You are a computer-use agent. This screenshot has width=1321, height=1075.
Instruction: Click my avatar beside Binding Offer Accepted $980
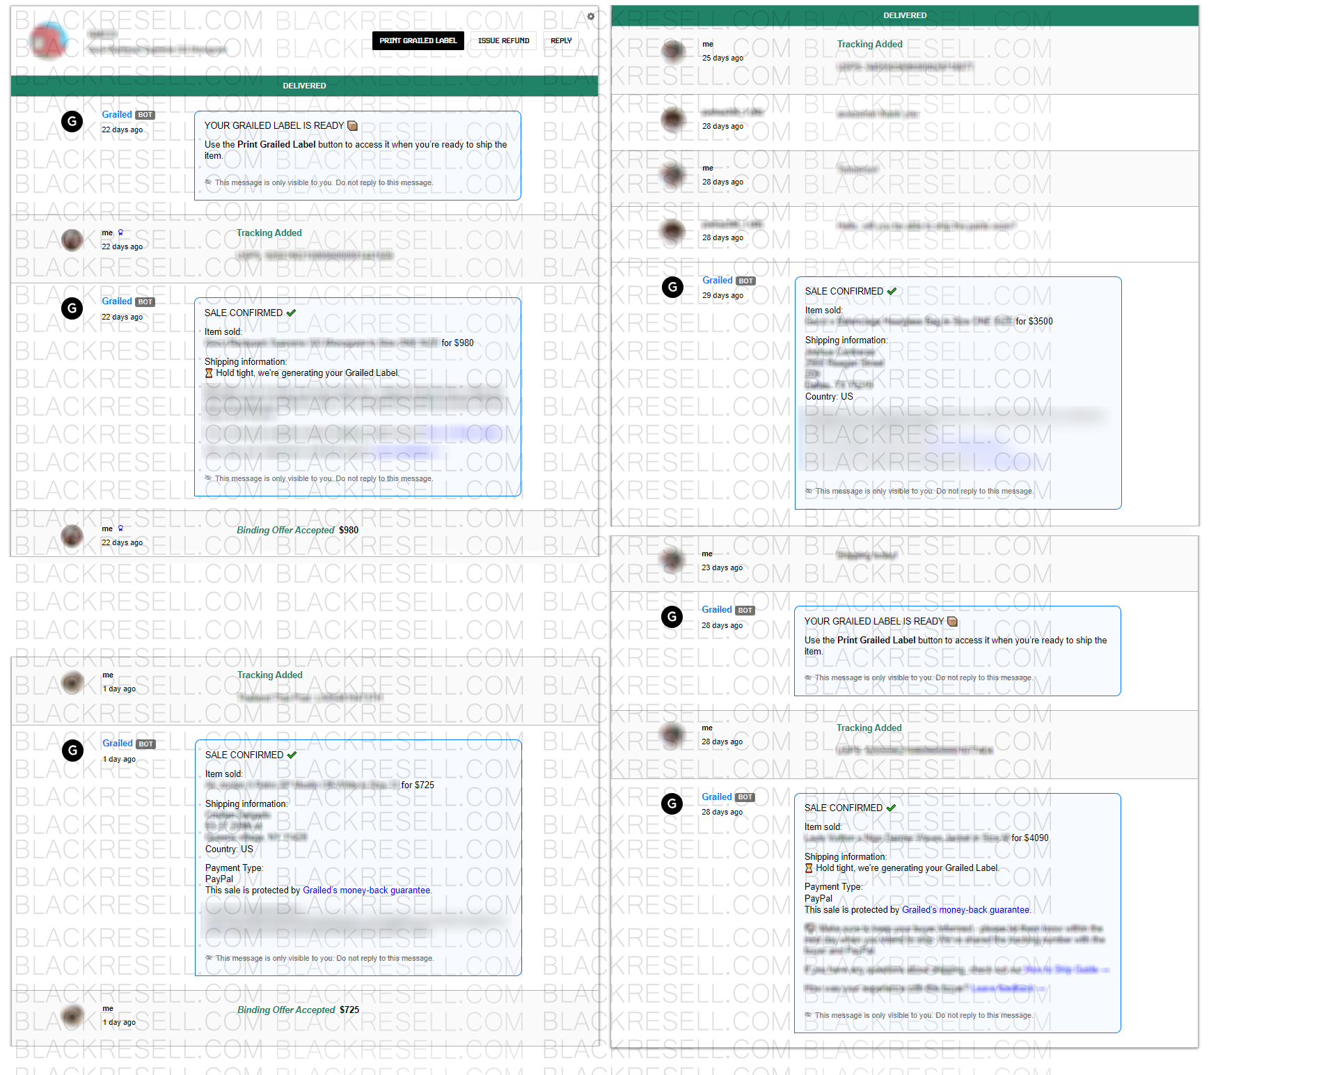click(72, 535)
